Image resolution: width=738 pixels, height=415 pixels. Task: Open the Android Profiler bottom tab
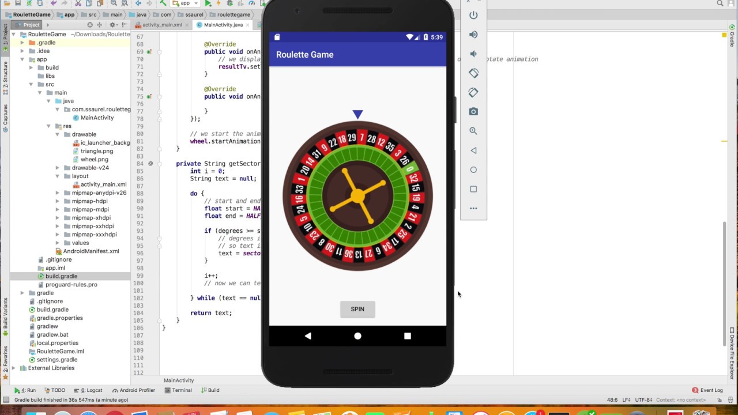(134, 390)
